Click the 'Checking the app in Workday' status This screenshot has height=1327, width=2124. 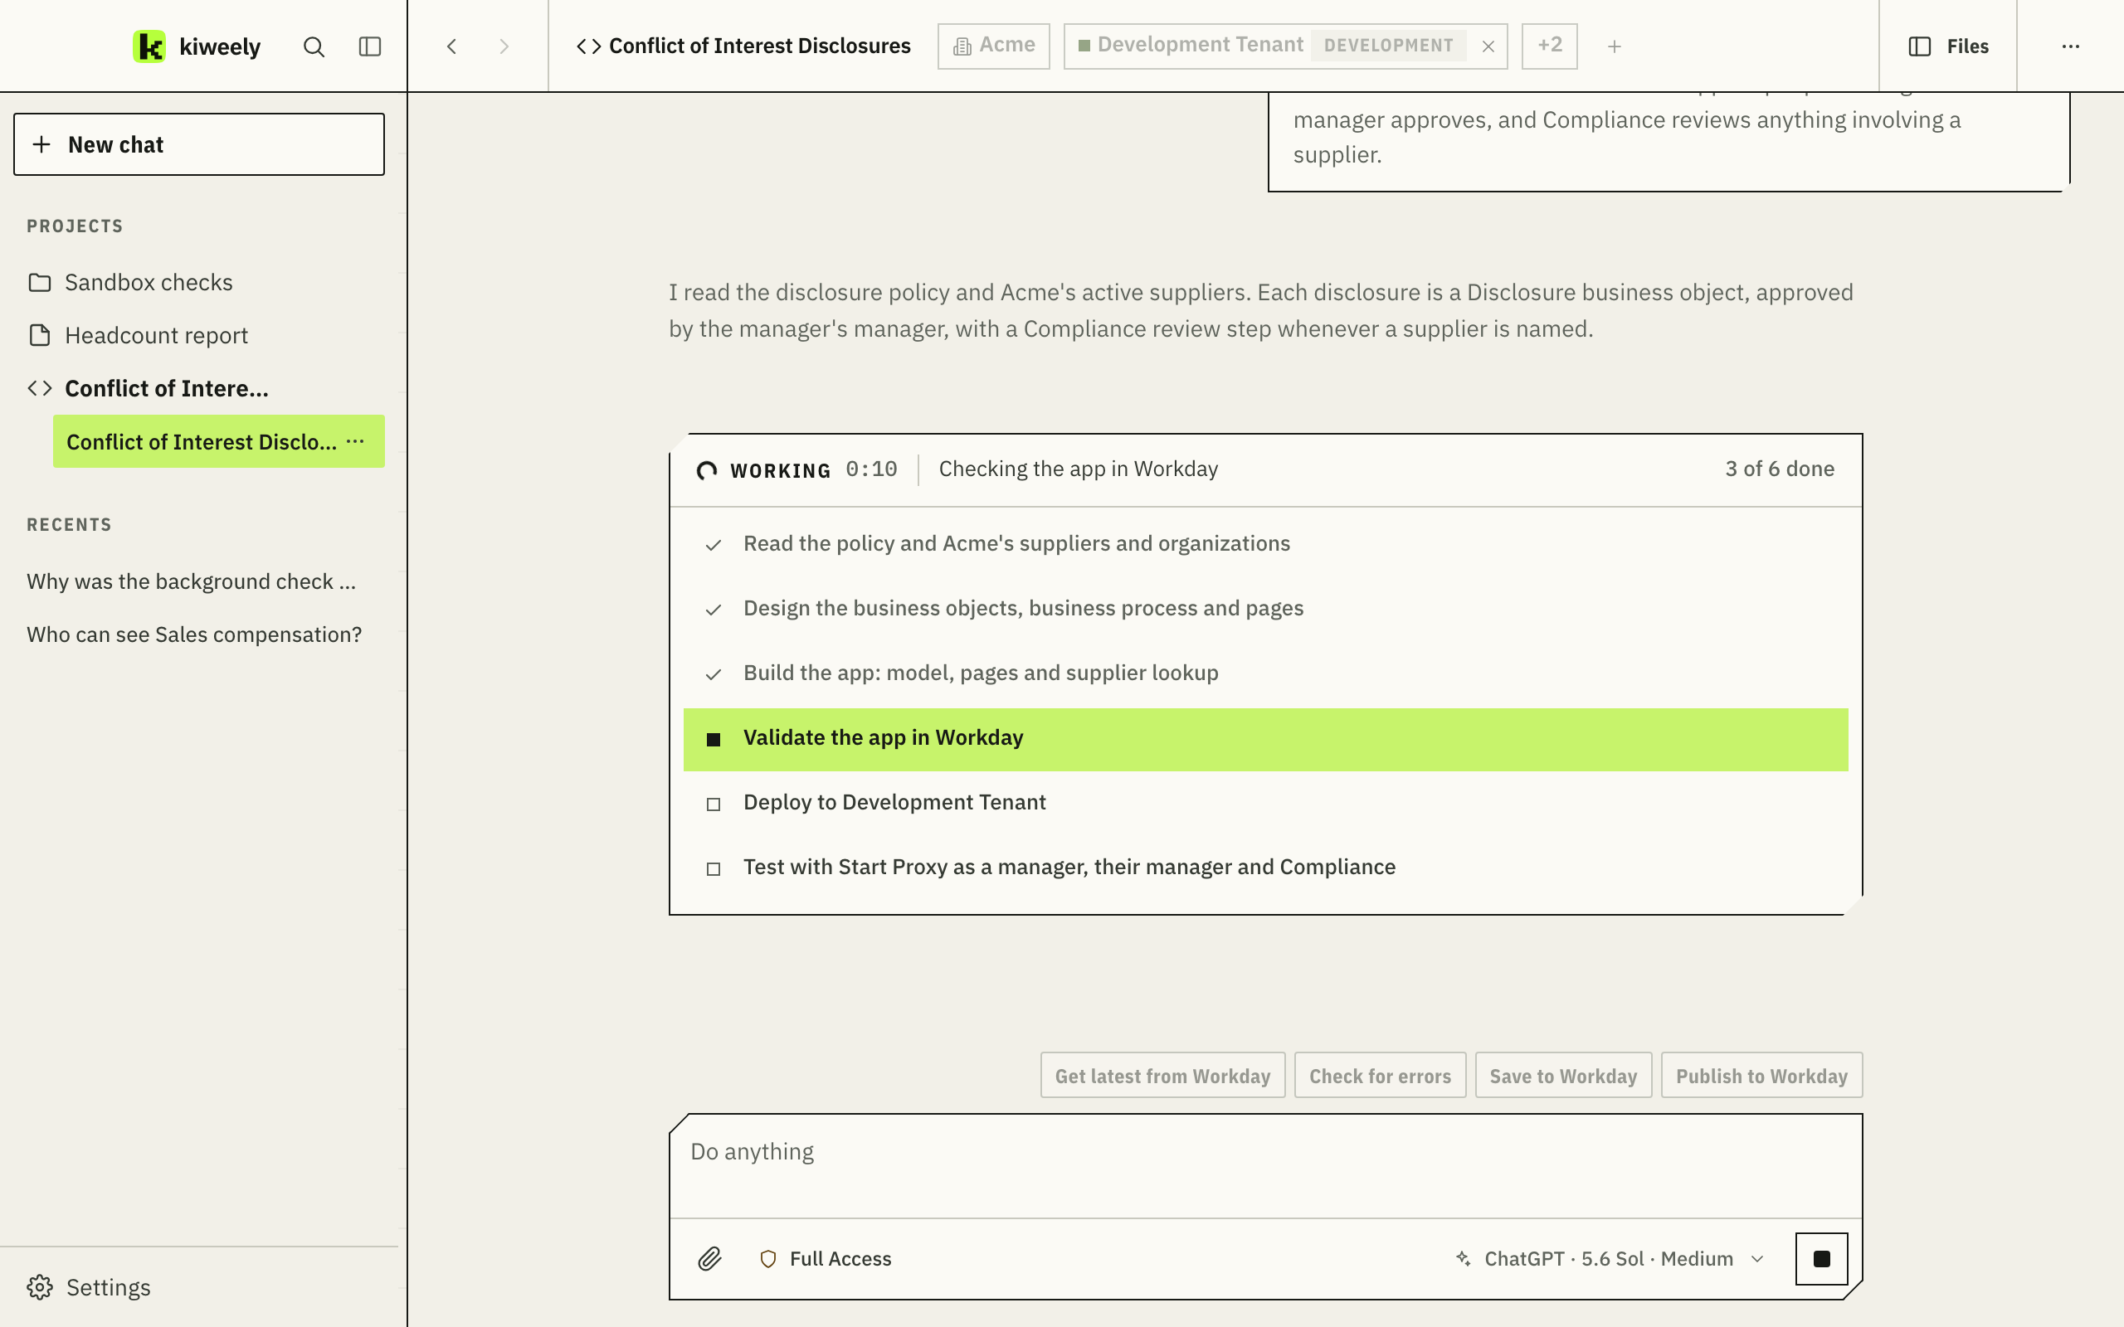click(x=1078, y=469)
